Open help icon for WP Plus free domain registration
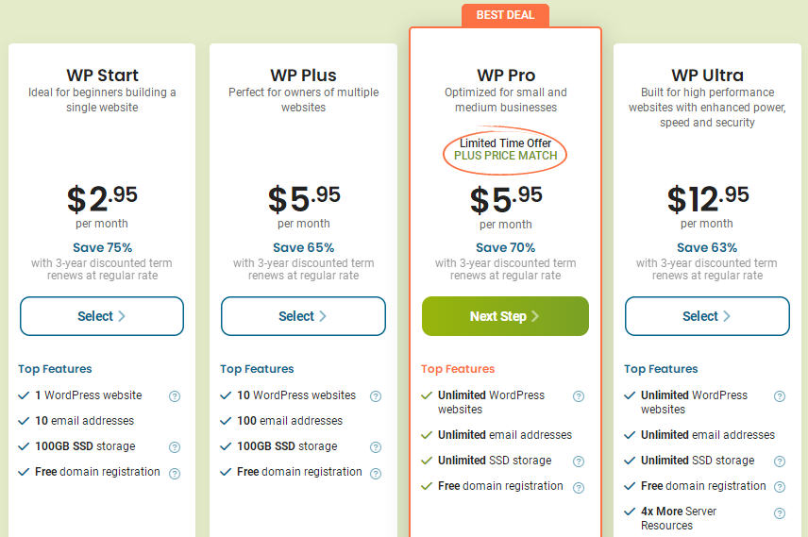This screenshot has height=537, width=808. point(376,473)
